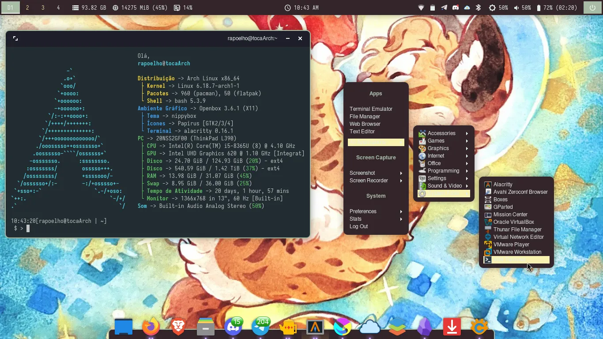Click the Bluetooth tray icon
This screenshot has width=603, height=339.
pyautogui.click(x=478, y=8)
